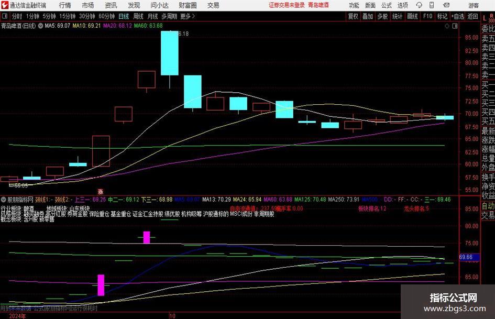Click the MA20: 68.12 indicator value
The width and height of the screenshot is (495, 319).
[117, 26]
